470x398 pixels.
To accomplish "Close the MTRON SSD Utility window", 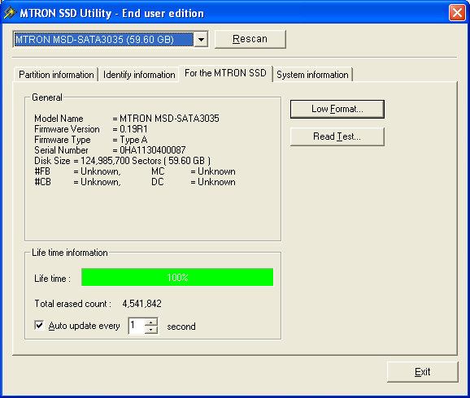I will 457,13.
